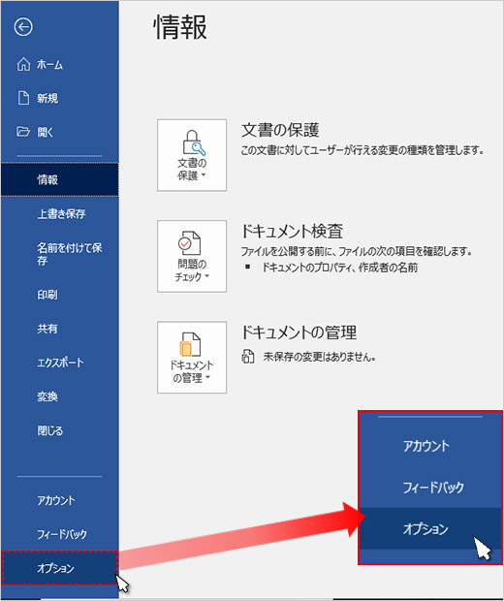This screenshot has width=504, height=601.
Task: Click アカウント in the enlarged callout
Action: [430, 446]
